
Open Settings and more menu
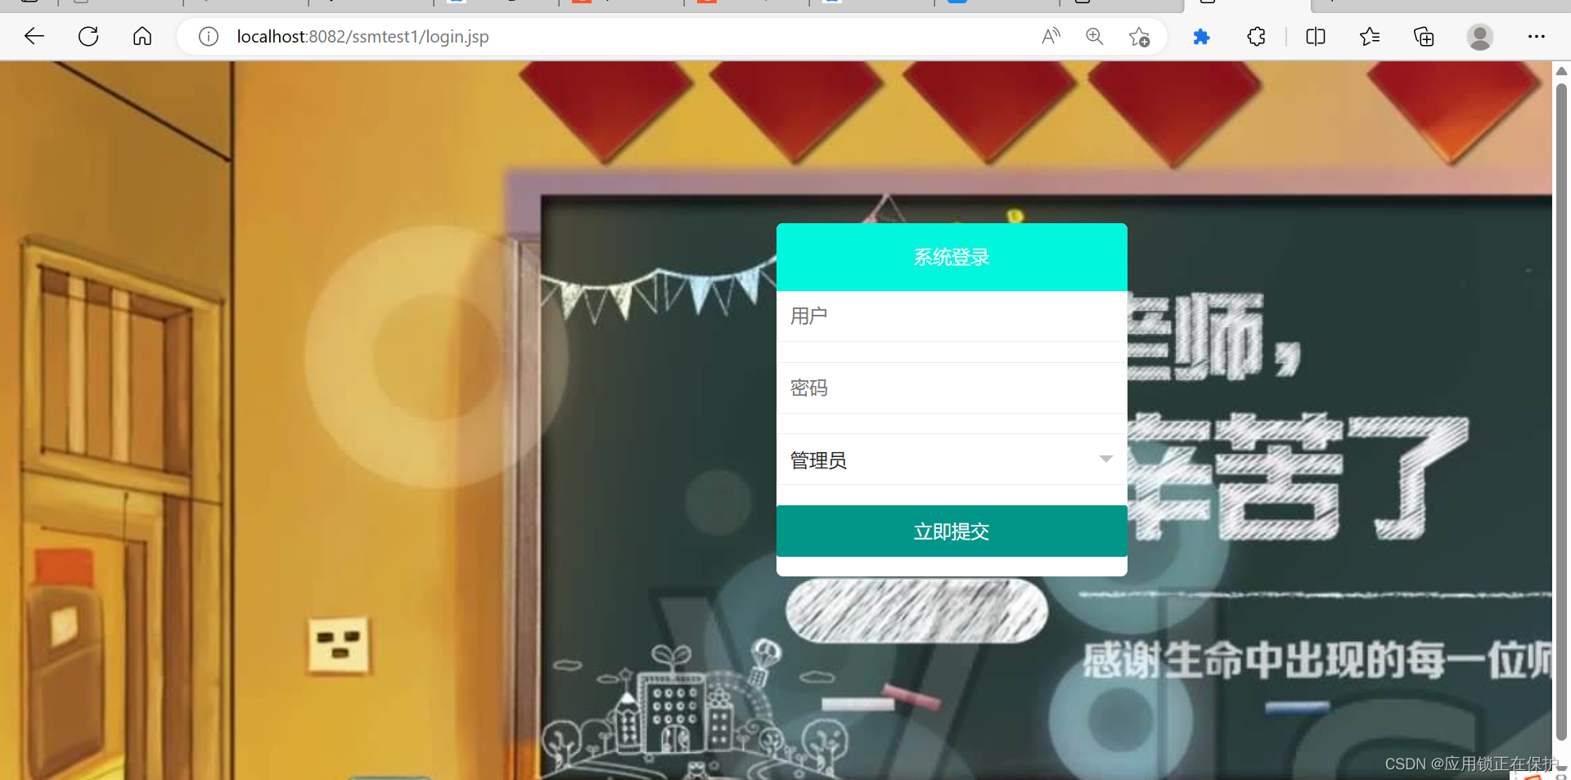tap(1537, 36)
